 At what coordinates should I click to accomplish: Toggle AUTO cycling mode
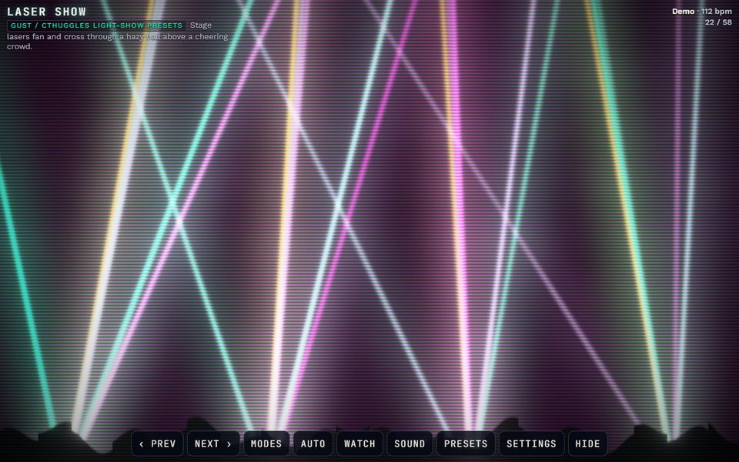click(x=313, y=444)
